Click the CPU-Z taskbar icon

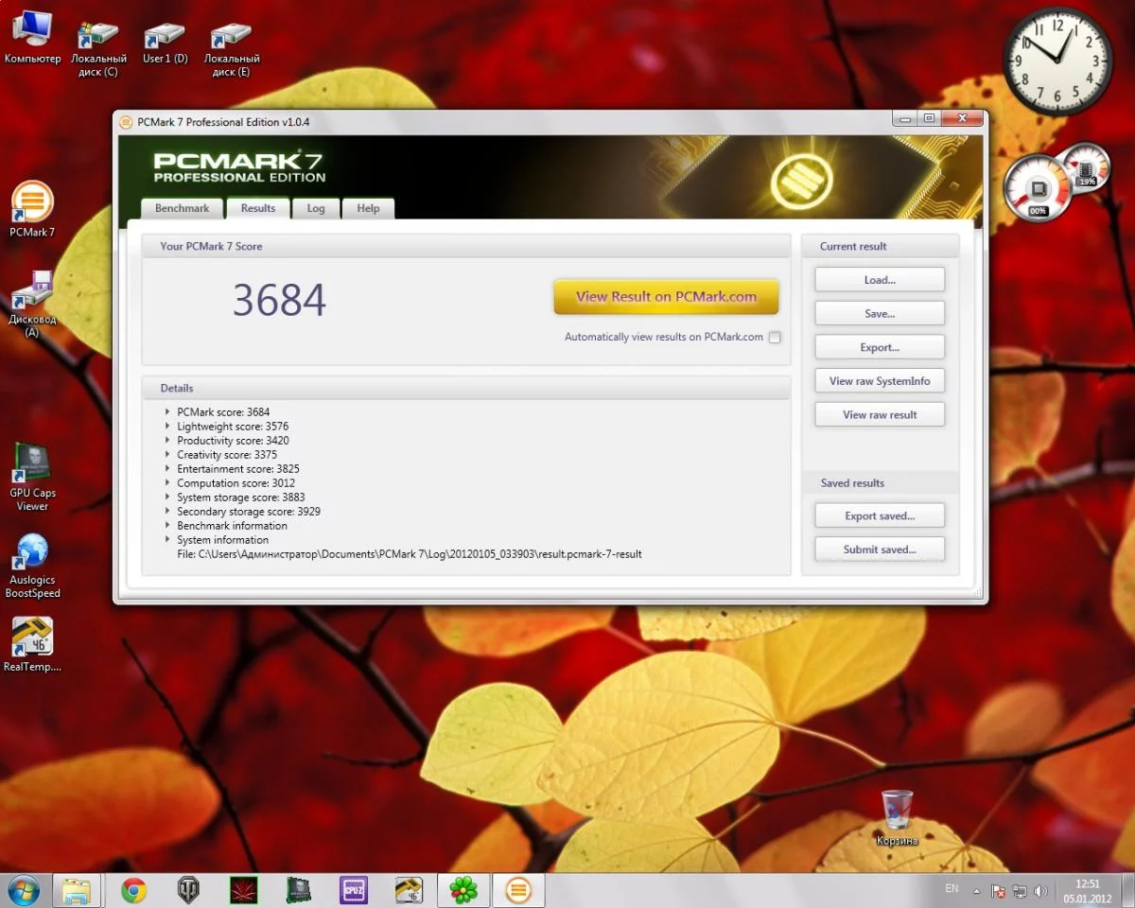tap(354, 890)
